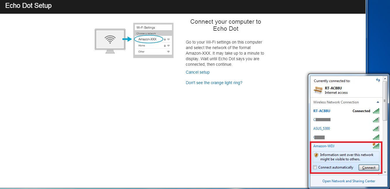390x189 pixels.
Task: Click the Cancel setup link
Action: [197, 72]
